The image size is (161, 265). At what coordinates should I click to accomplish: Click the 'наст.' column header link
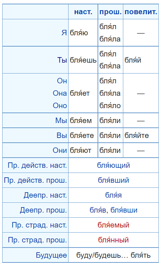(x=83, y=12)
